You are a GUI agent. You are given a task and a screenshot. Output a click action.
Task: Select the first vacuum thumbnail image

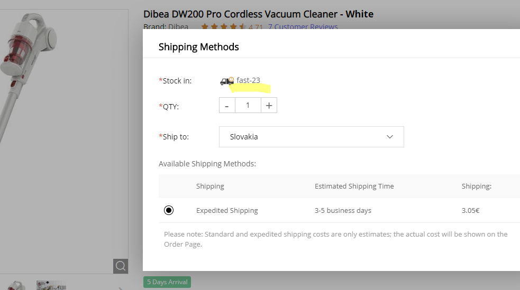(x=16, y=286)
